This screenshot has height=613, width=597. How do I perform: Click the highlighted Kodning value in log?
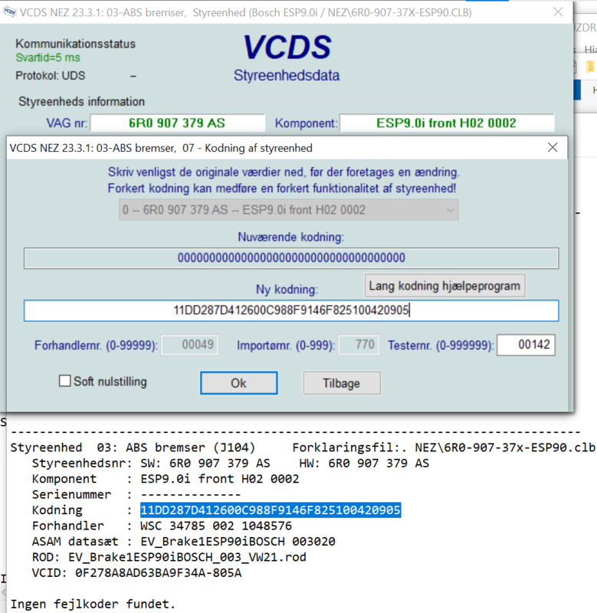[271, 510]
